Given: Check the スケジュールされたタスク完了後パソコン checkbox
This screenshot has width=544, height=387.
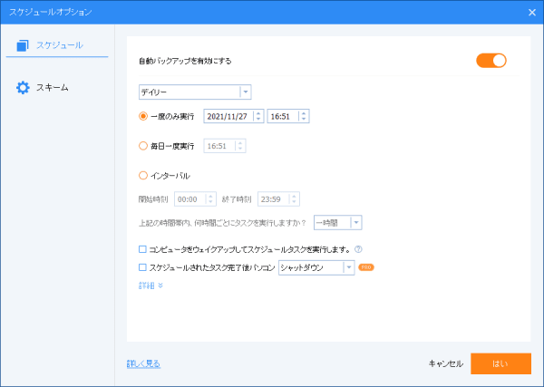Looking at the screenshot, I should pos(142,267).
